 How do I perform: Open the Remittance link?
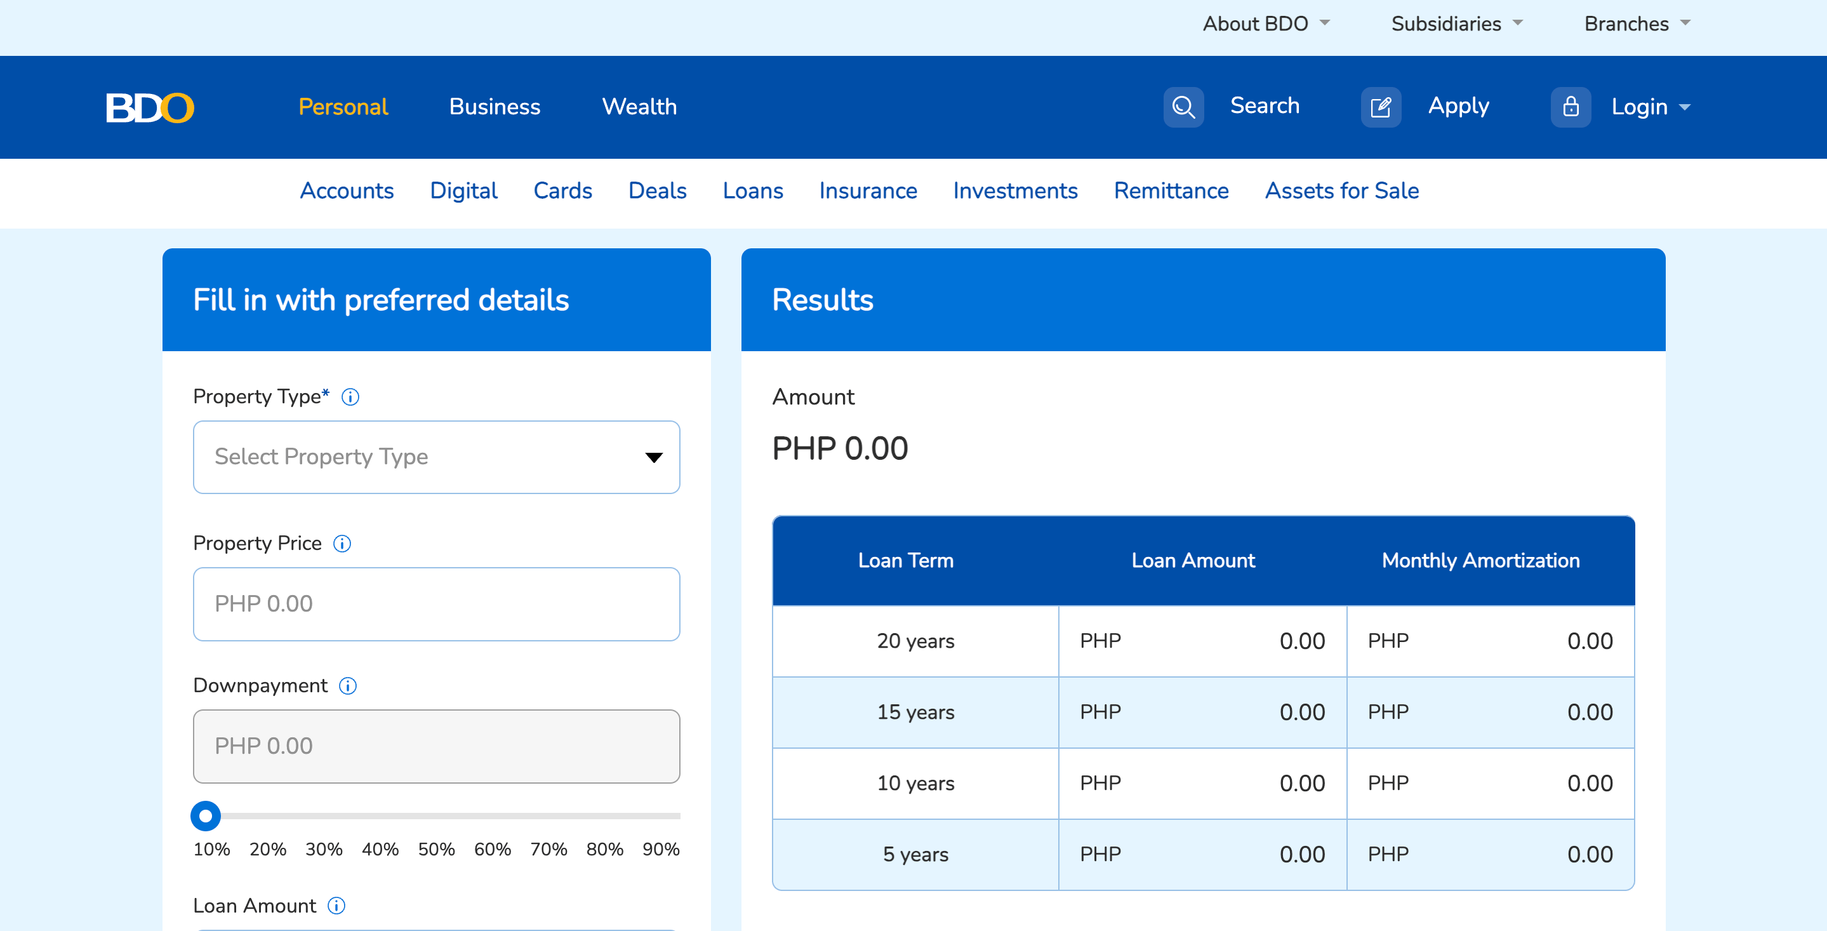(1171, 190)
